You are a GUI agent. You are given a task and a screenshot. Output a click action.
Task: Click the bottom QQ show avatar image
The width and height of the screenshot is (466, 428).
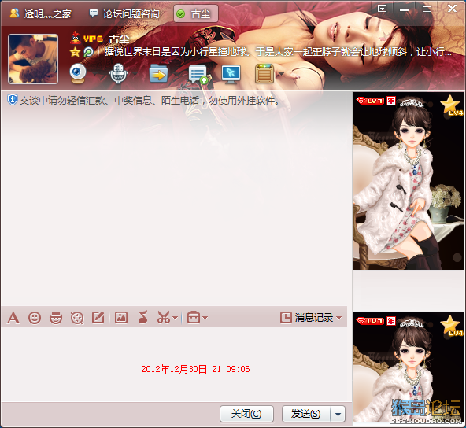point(409,367)
